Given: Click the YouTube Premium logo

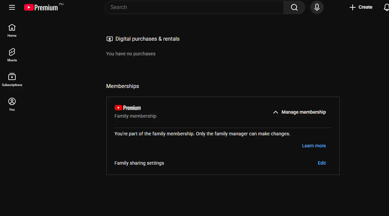Looking at the screenshot, I should click(x=41, y=7).
